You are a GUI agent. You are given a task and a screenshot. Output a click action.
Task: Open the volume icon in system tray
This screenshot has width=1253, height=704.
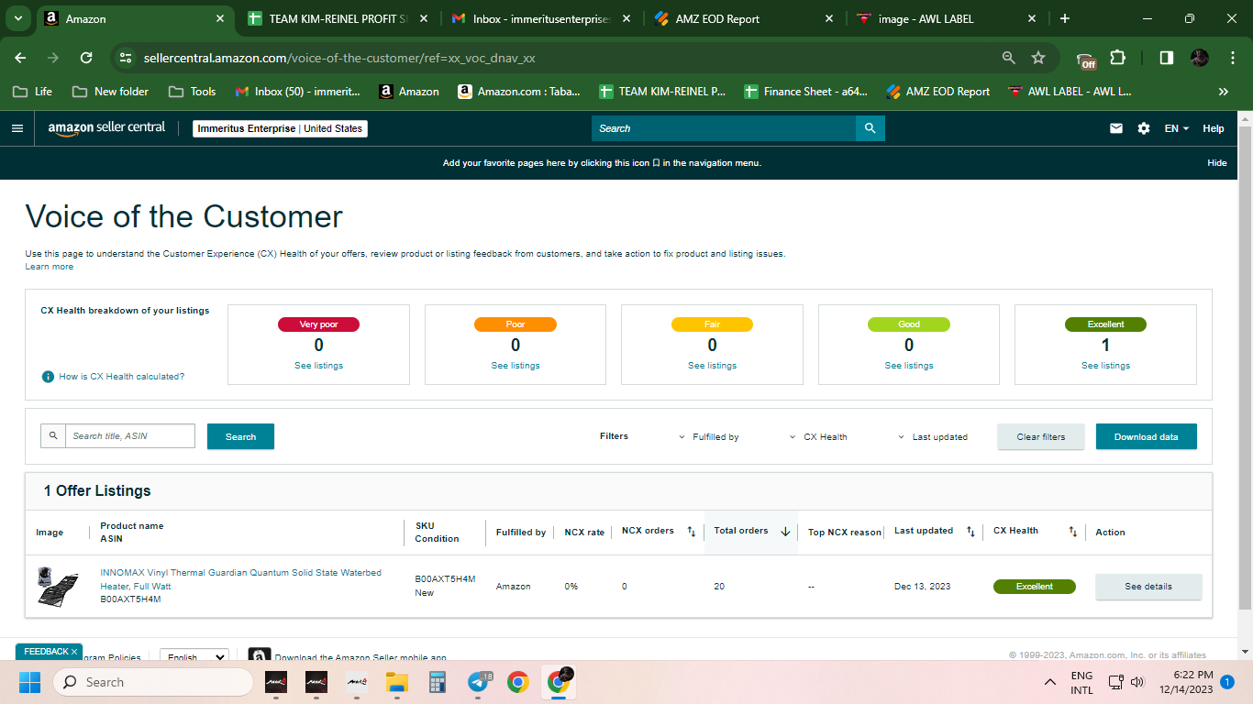pyautogui.click(x=1138, y=682)
